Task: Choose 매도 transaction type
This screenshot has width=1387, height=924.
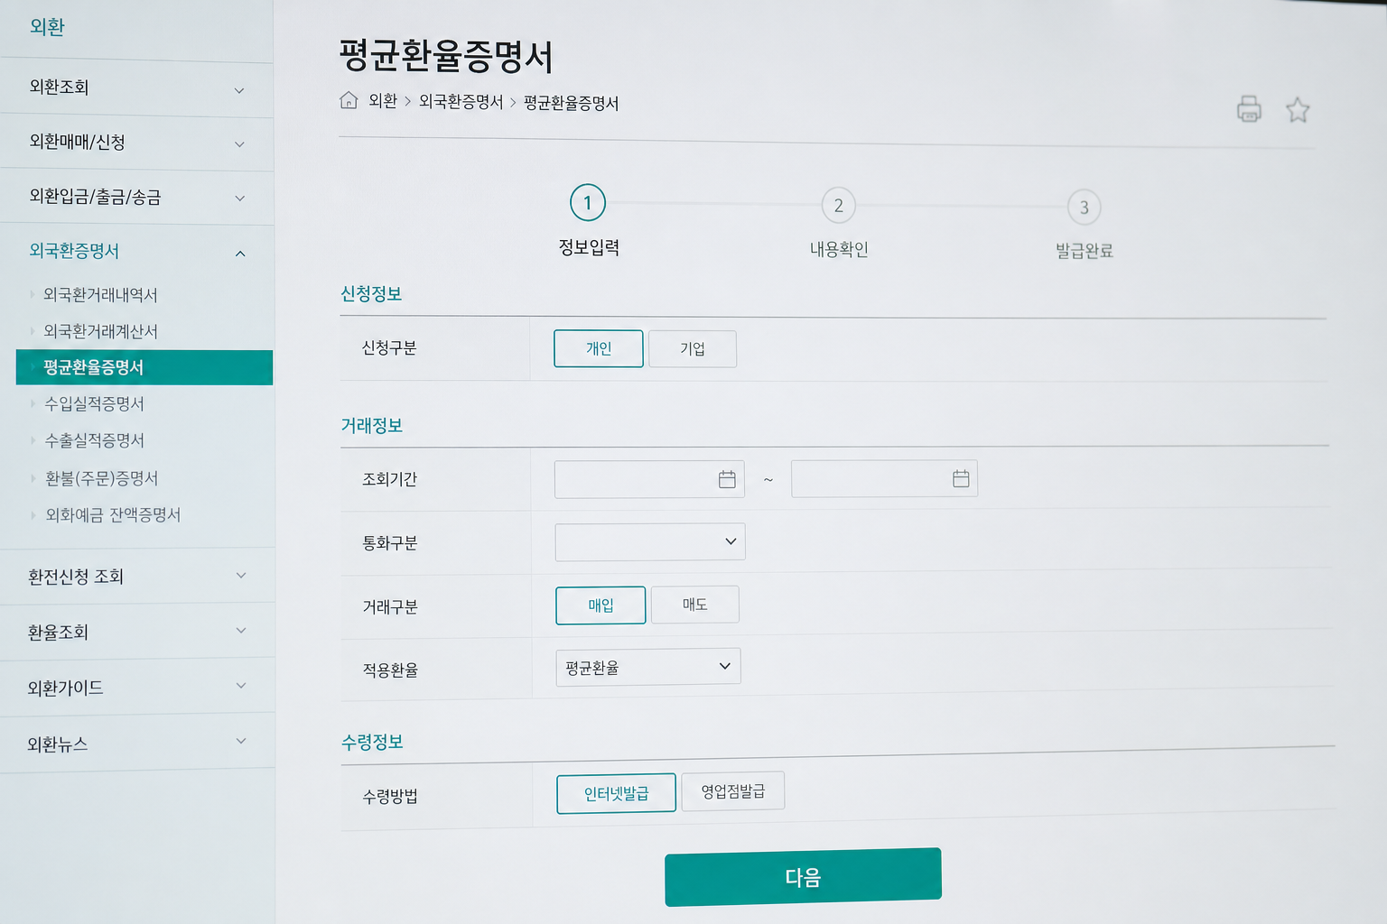Action: pos(694,605)
